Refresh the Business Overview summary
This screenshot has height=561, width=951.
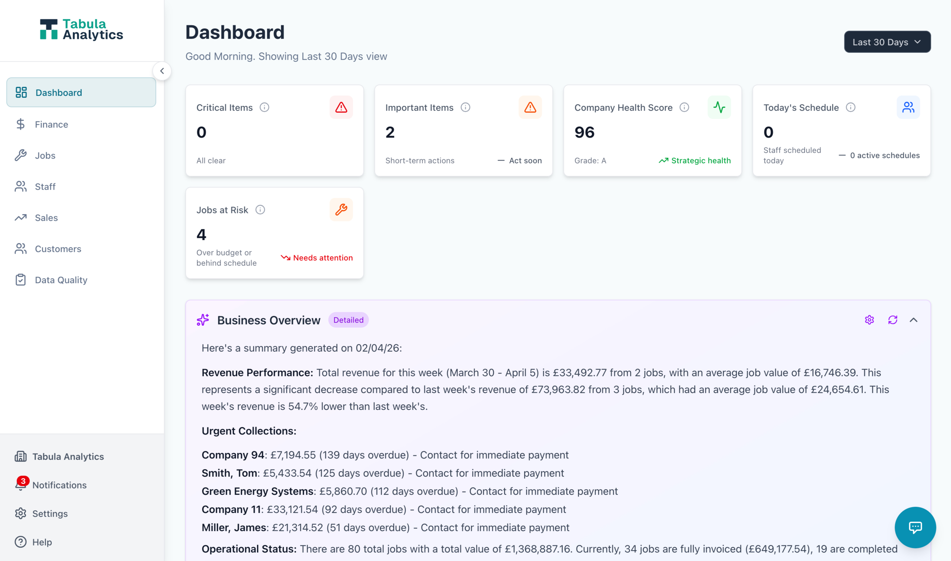[x=892, y=320]
